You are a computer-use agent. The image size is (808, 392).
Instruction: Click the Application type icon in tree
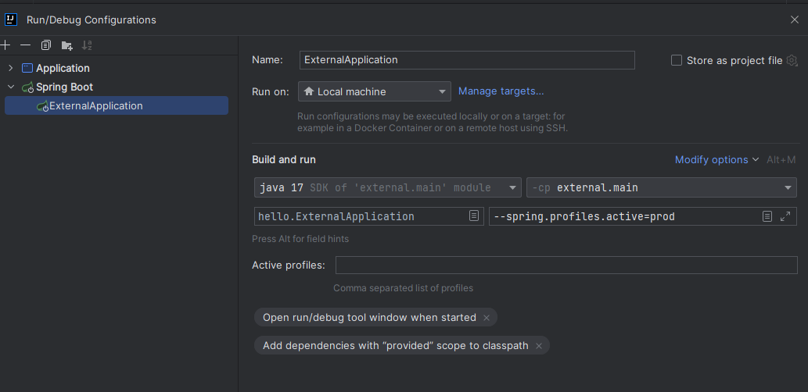coord(27,68)
